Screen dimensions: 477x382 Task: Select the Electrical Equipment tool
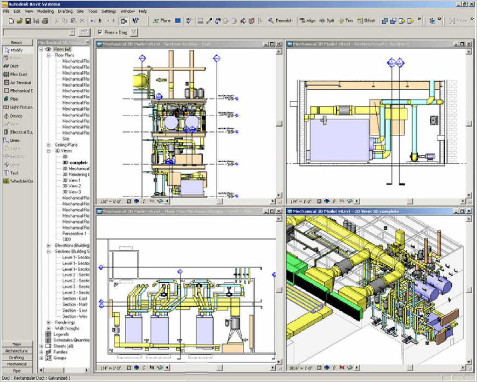click(18, 132)
